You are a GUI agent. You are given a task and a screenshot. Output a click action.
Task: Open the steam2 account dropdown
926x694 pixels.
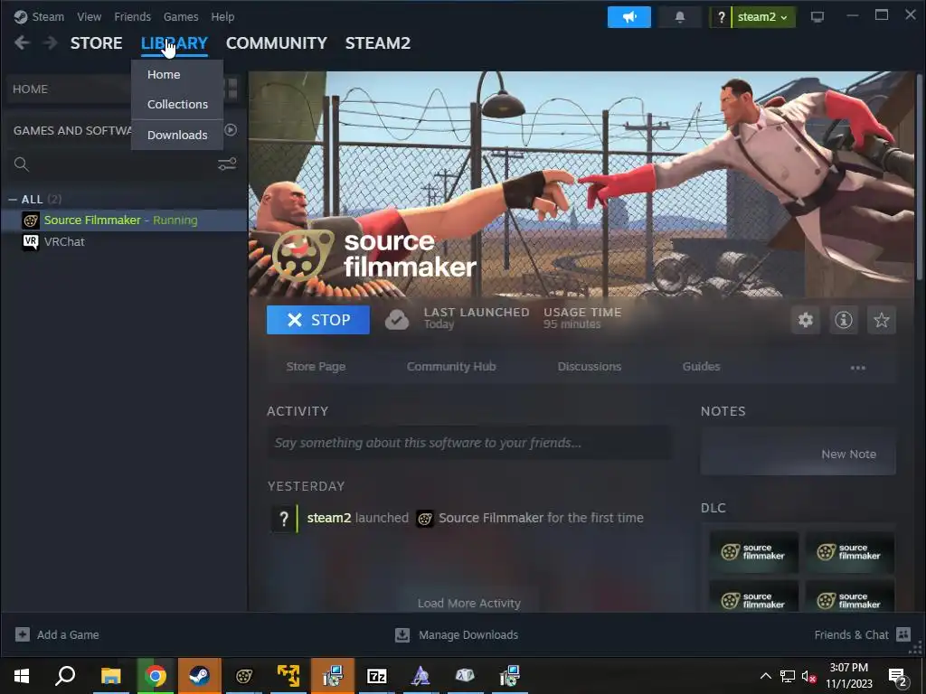[762, 17]
